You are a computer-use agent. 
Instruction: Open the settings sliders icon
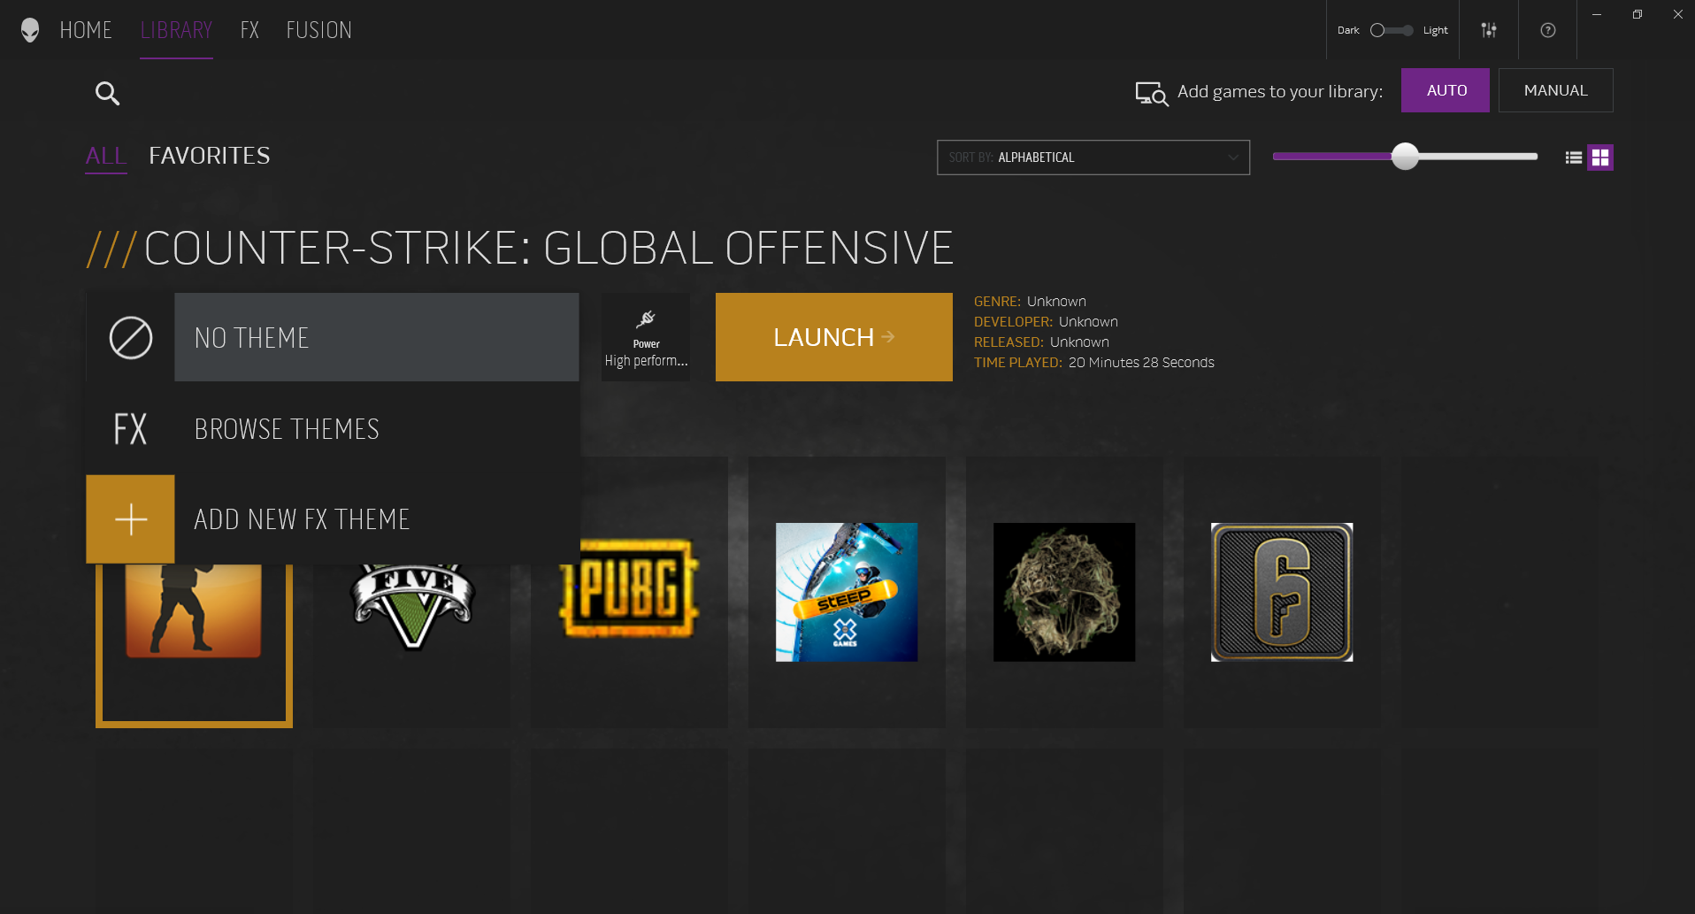1489,30
